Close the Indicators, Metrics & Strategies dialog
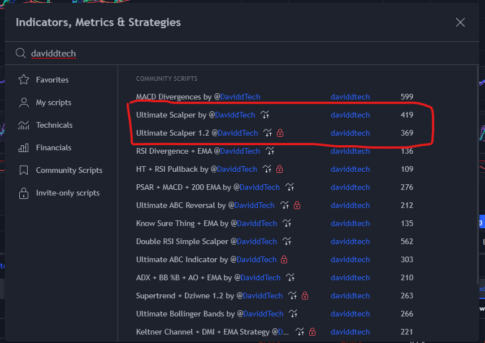485x343 pixels. 460,22
